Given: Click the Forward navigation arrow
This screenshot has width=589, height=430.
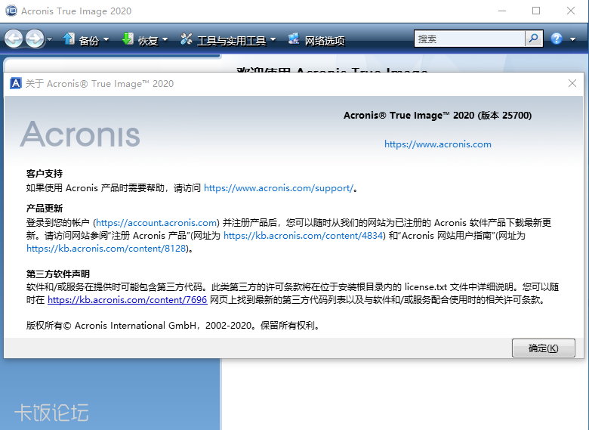Looking at the screenshot, I should click(x=35, y=39).
